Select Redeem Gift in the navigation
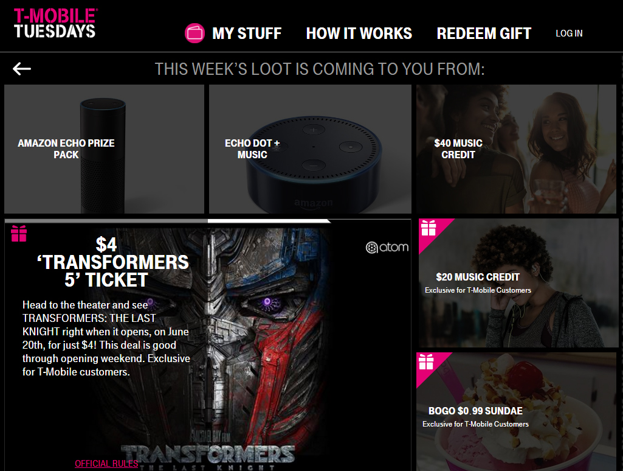This screenshot has height=471, width=623. pyautogui.click(x=484, y=33)
